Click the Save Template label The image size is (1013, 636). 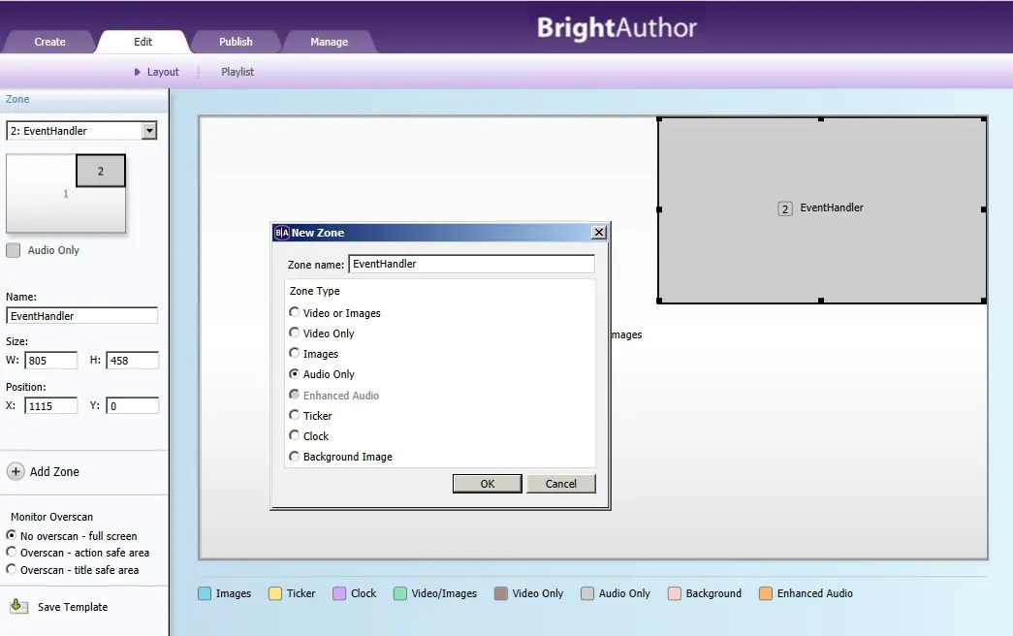pos(73,607)
